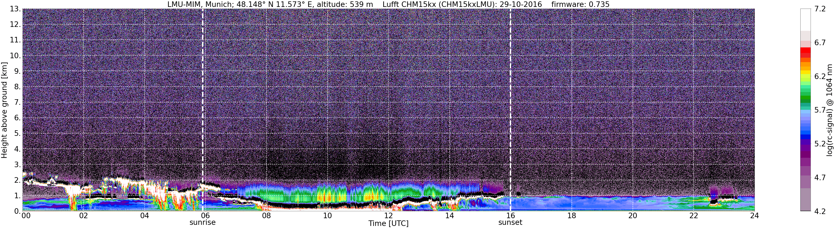The width and height of the screenshot is (835, 229).
Task: Click the 04 tick label on time axis
Action: (145, 216)
